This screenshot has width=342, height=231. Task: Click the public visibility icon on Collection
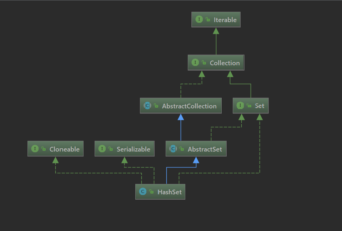click(x=204, y=63)
